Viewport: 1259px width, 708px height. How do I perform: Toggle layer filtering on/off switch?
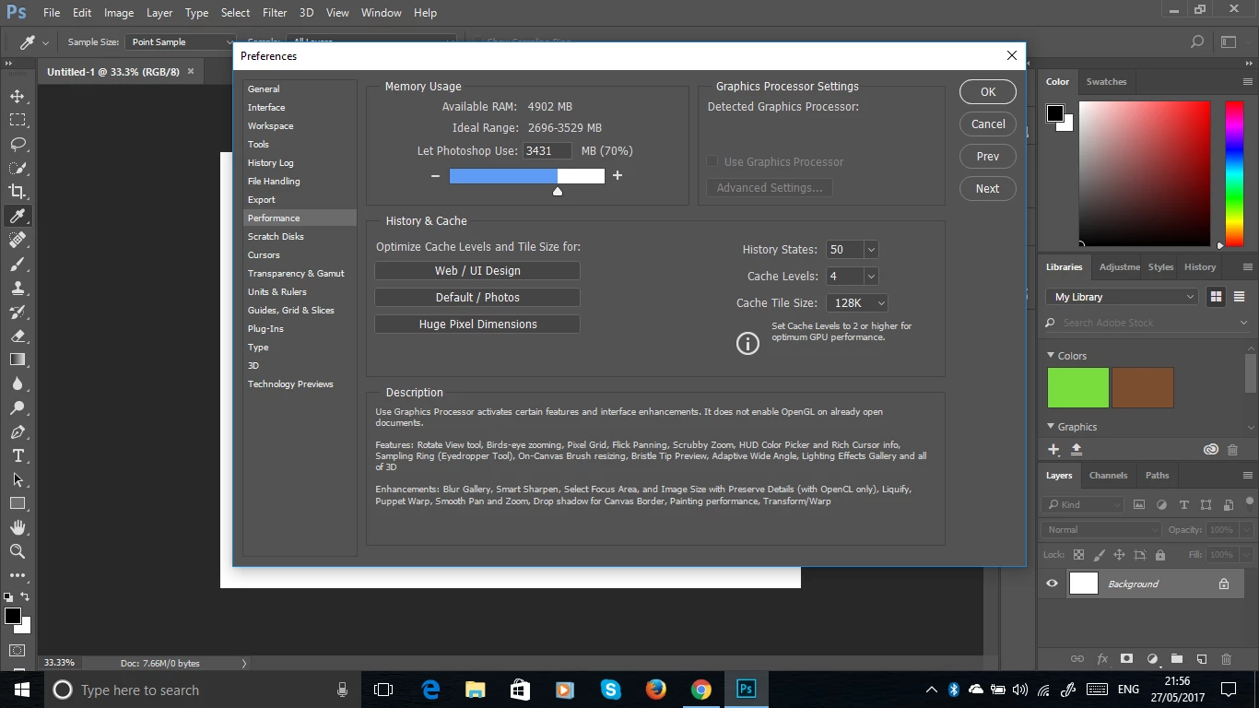pos(1250,503)
